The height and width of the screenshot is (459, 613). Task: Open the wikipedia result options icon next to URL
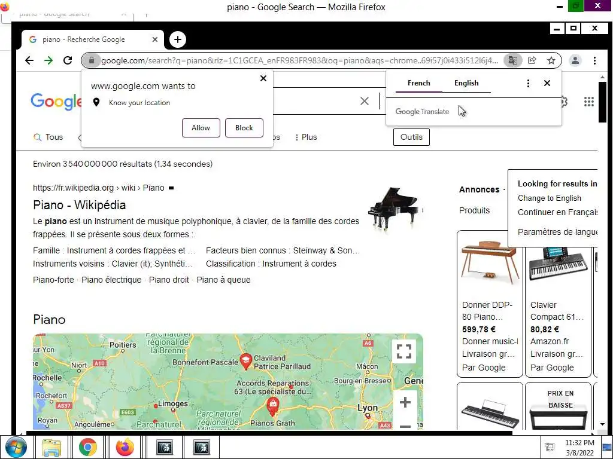point(171,188)
